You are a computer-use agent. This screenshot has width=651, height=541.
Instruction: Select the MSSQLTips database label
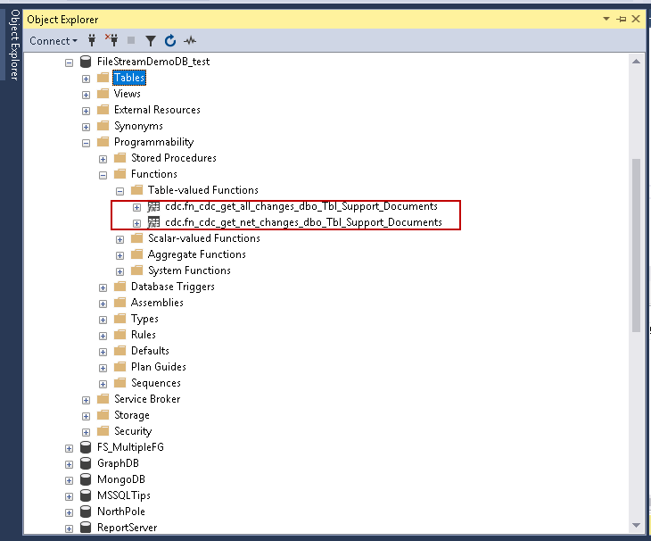(124, 495)
